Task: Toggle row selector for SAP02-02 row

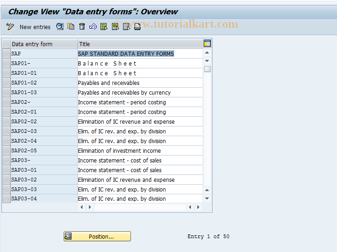Action: pos(6,121)
